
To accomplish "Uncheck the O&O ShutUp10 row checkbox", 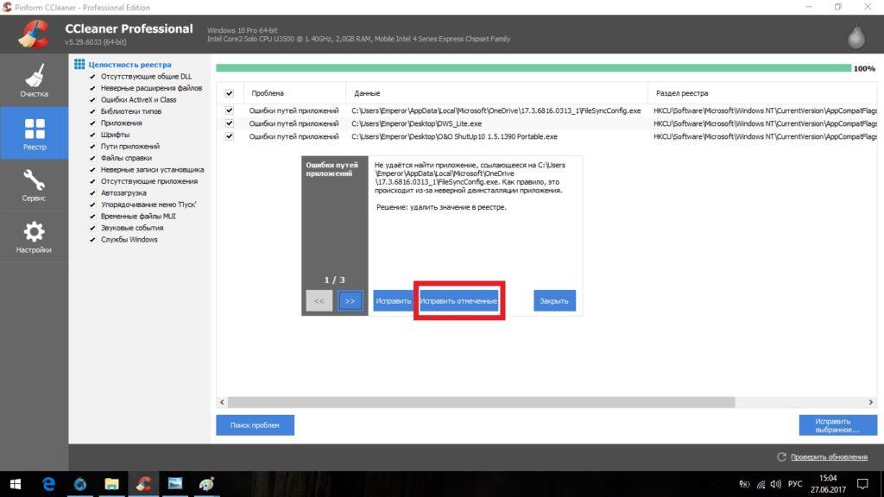I will click(x=230, y=136).
